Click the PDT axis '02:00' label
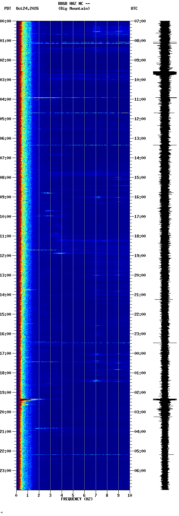 point(6,60)
